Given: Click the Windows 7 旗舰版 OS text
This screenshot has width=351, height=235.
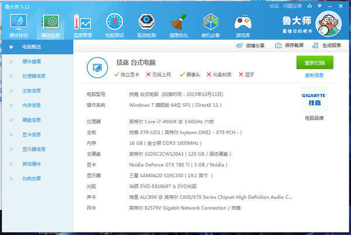Looking at the screenshot, I should click(x=175, y=105).
